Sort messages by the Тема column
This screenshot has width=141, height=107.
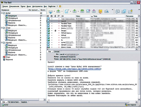pyautogui.click(x=108, y=16)
